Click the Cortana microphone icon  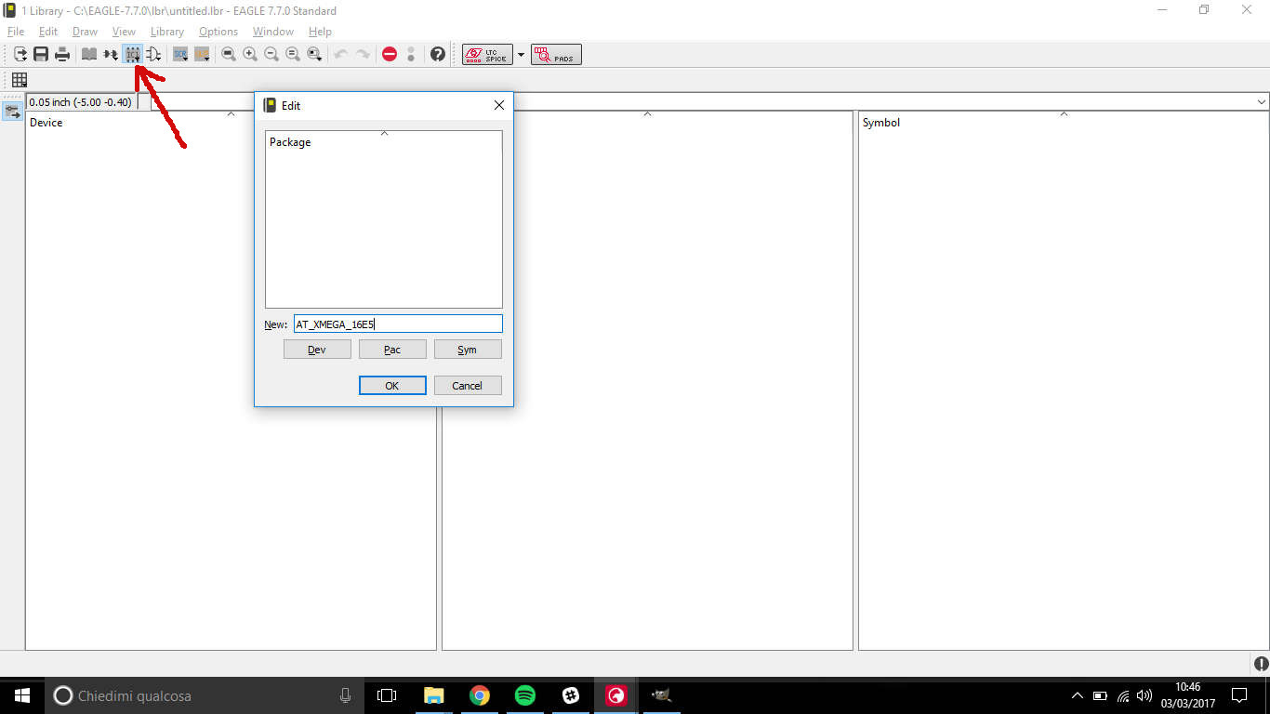(x=345, y=695)
